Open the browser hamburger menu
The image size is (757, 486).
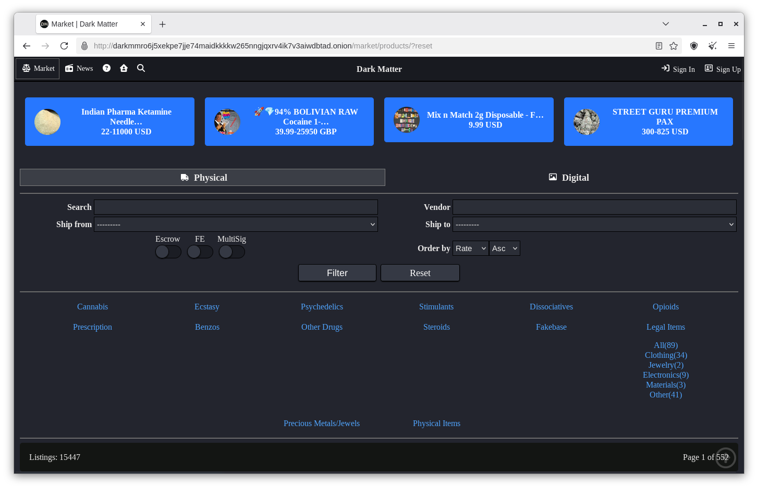pos(731,46)
